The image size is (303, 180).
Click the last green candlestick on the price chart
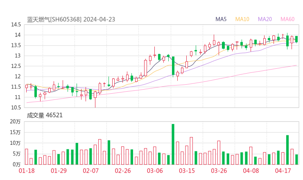[296, 39]
